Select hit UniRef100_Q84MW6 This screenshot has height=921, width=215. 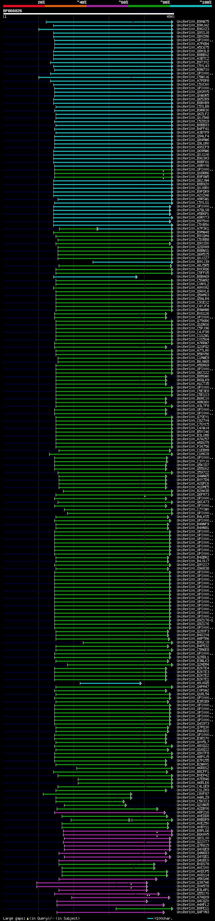point(193,140)
